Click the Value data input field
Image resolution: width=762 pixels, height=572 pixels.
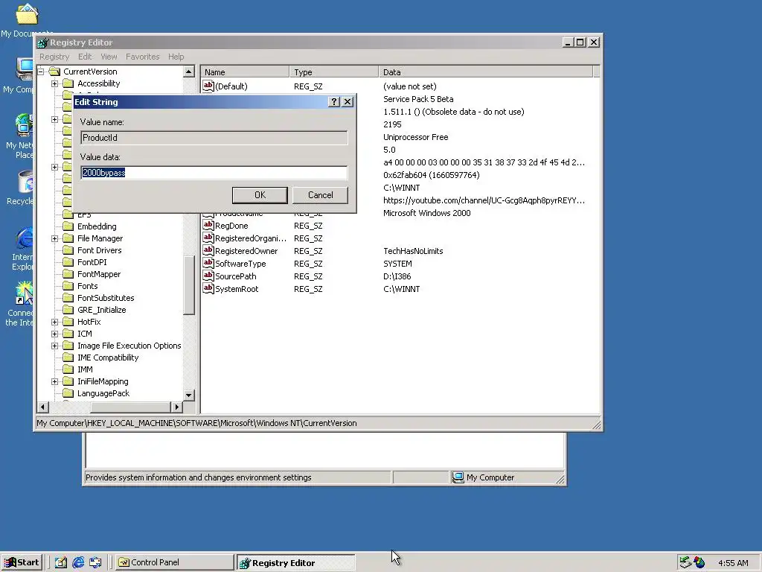point(214,173)
